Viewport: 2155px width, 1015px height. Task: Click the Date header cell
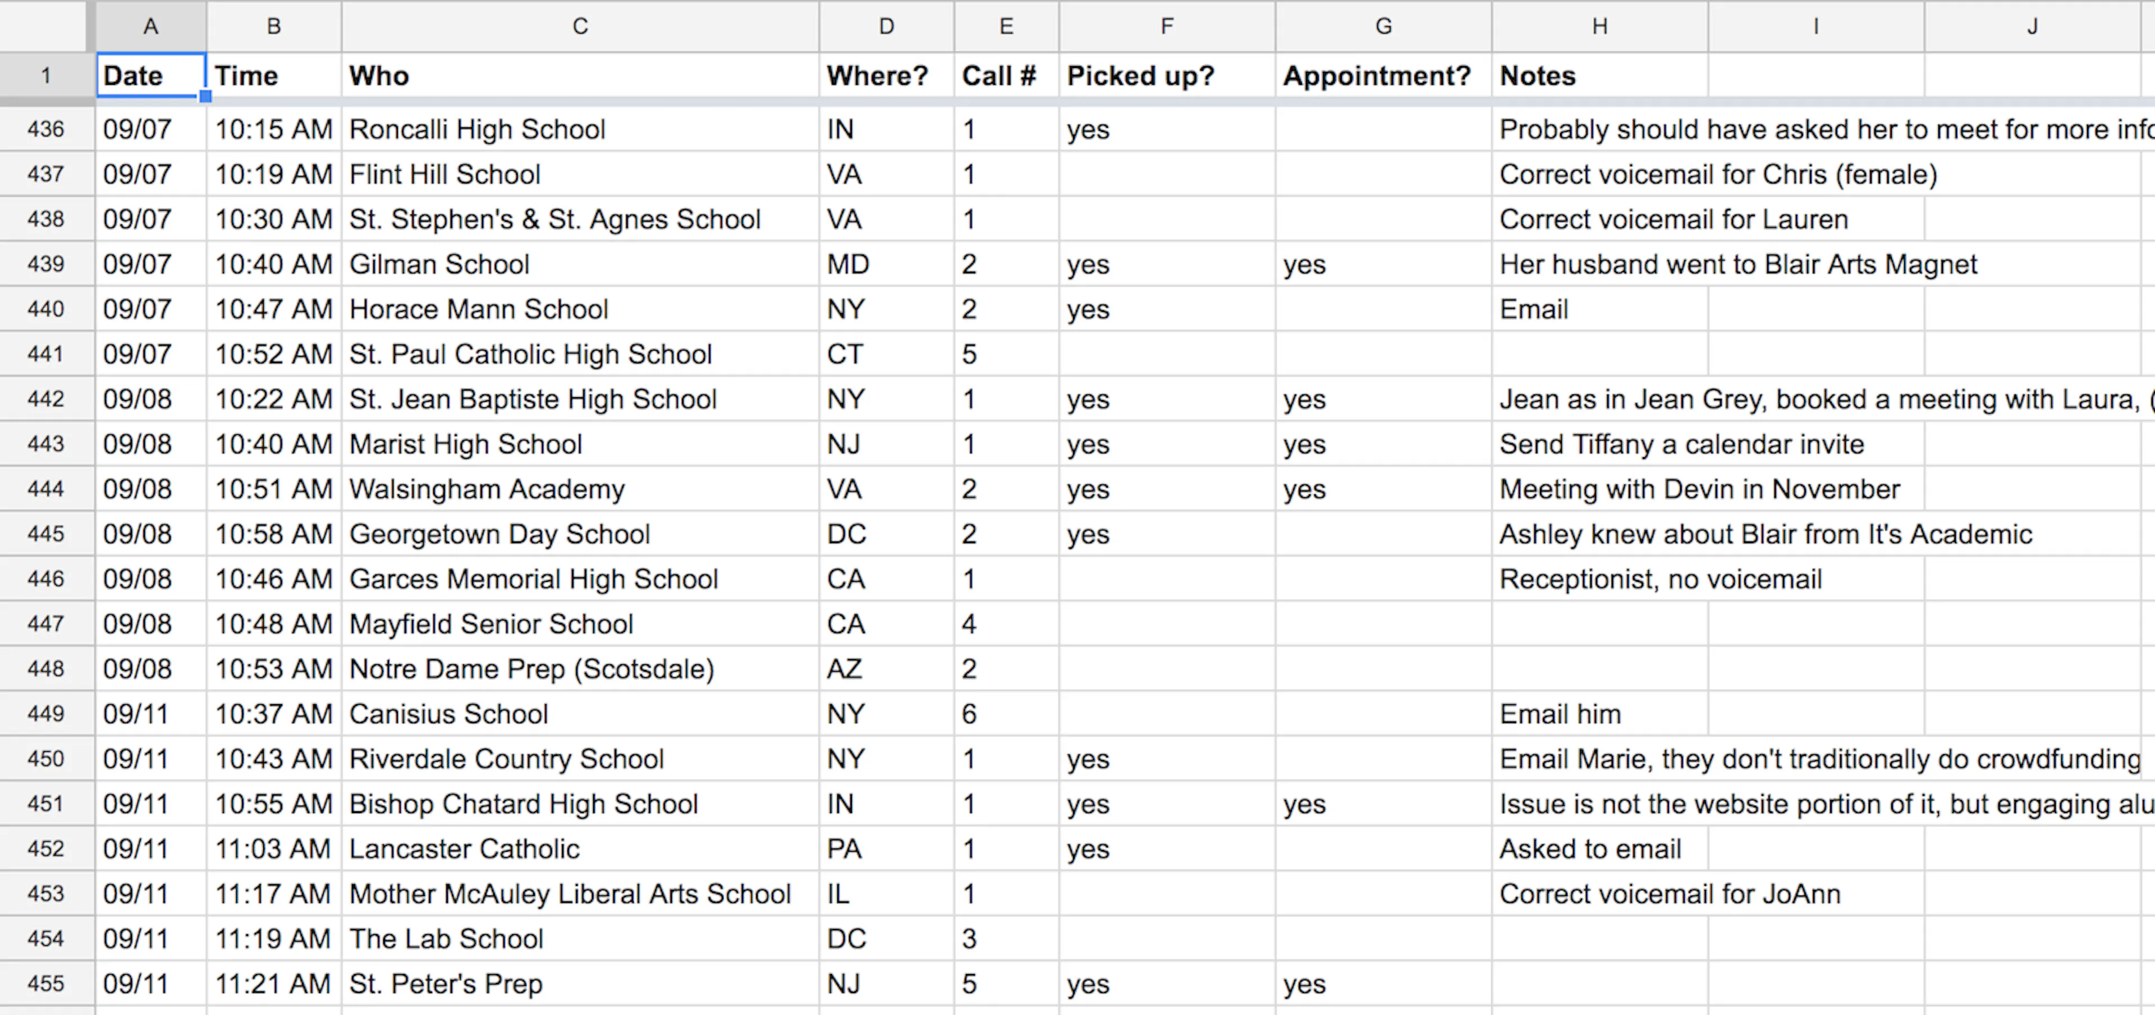150,75
